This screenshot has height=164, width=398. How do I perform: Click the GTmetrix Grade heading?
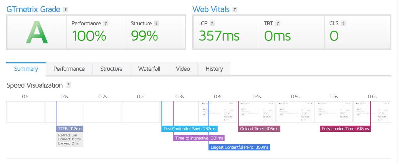point(33,9)
